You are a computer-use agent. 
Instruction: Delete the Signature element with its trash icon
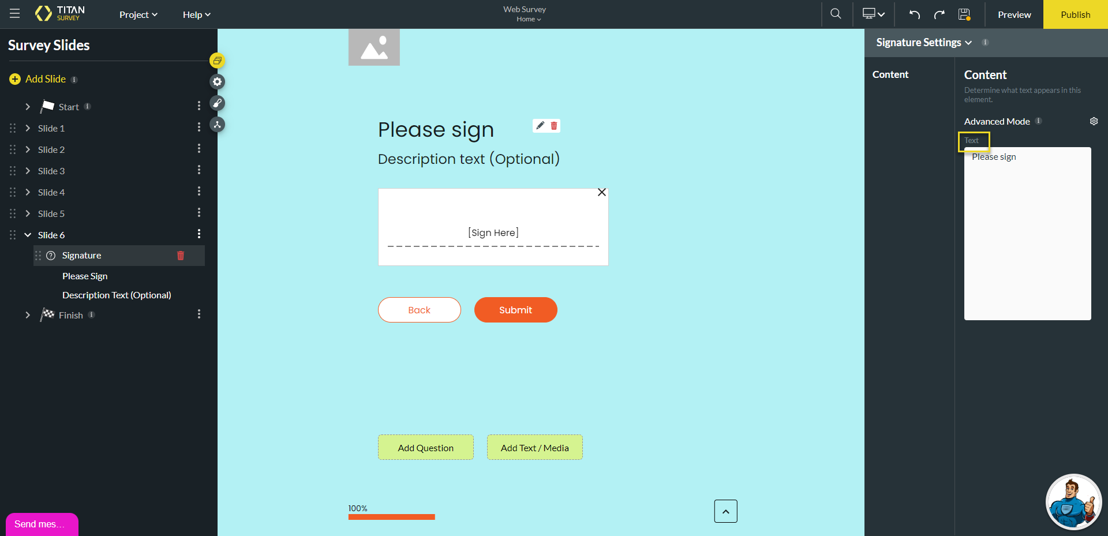click(180, 256)
